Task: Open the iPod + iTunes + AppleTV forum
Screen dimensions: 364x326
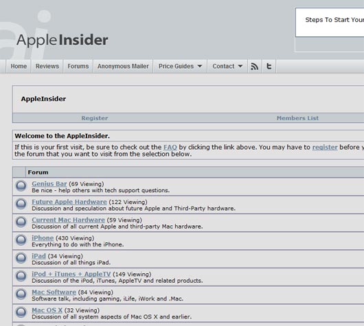Action: (71, 274)
